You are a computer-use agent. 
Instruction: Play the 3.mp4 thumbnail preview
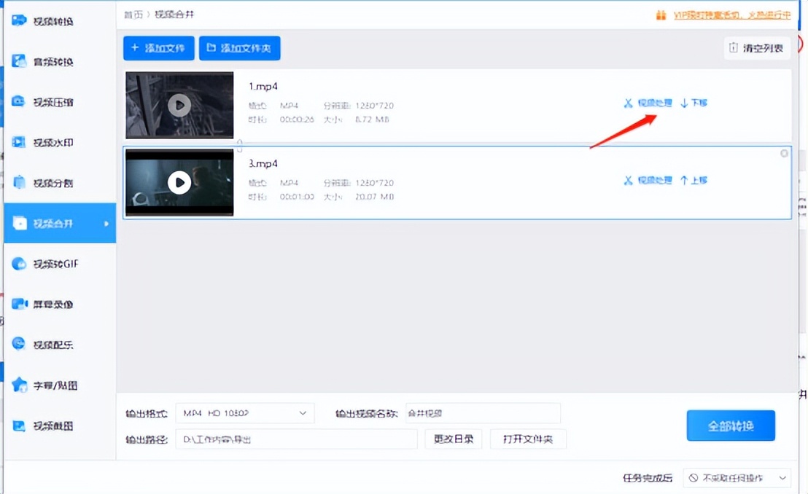[x=179, y=182]
